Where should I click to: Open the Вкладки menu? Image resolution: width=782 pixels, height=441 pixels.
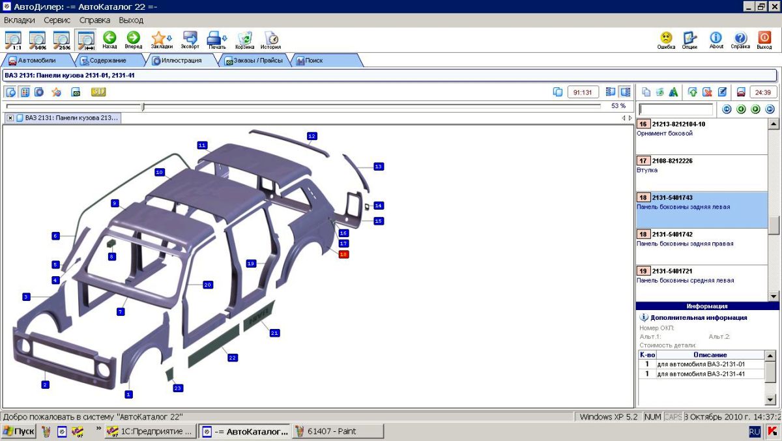tap(20, 20)
